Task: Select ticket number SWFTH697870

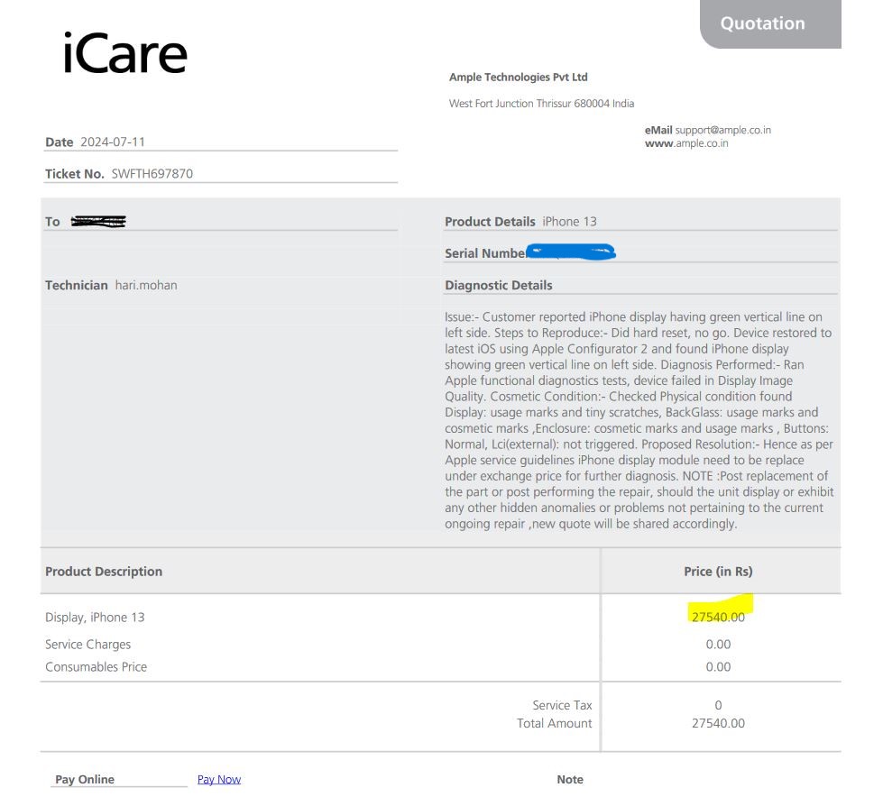Action: 152,173
